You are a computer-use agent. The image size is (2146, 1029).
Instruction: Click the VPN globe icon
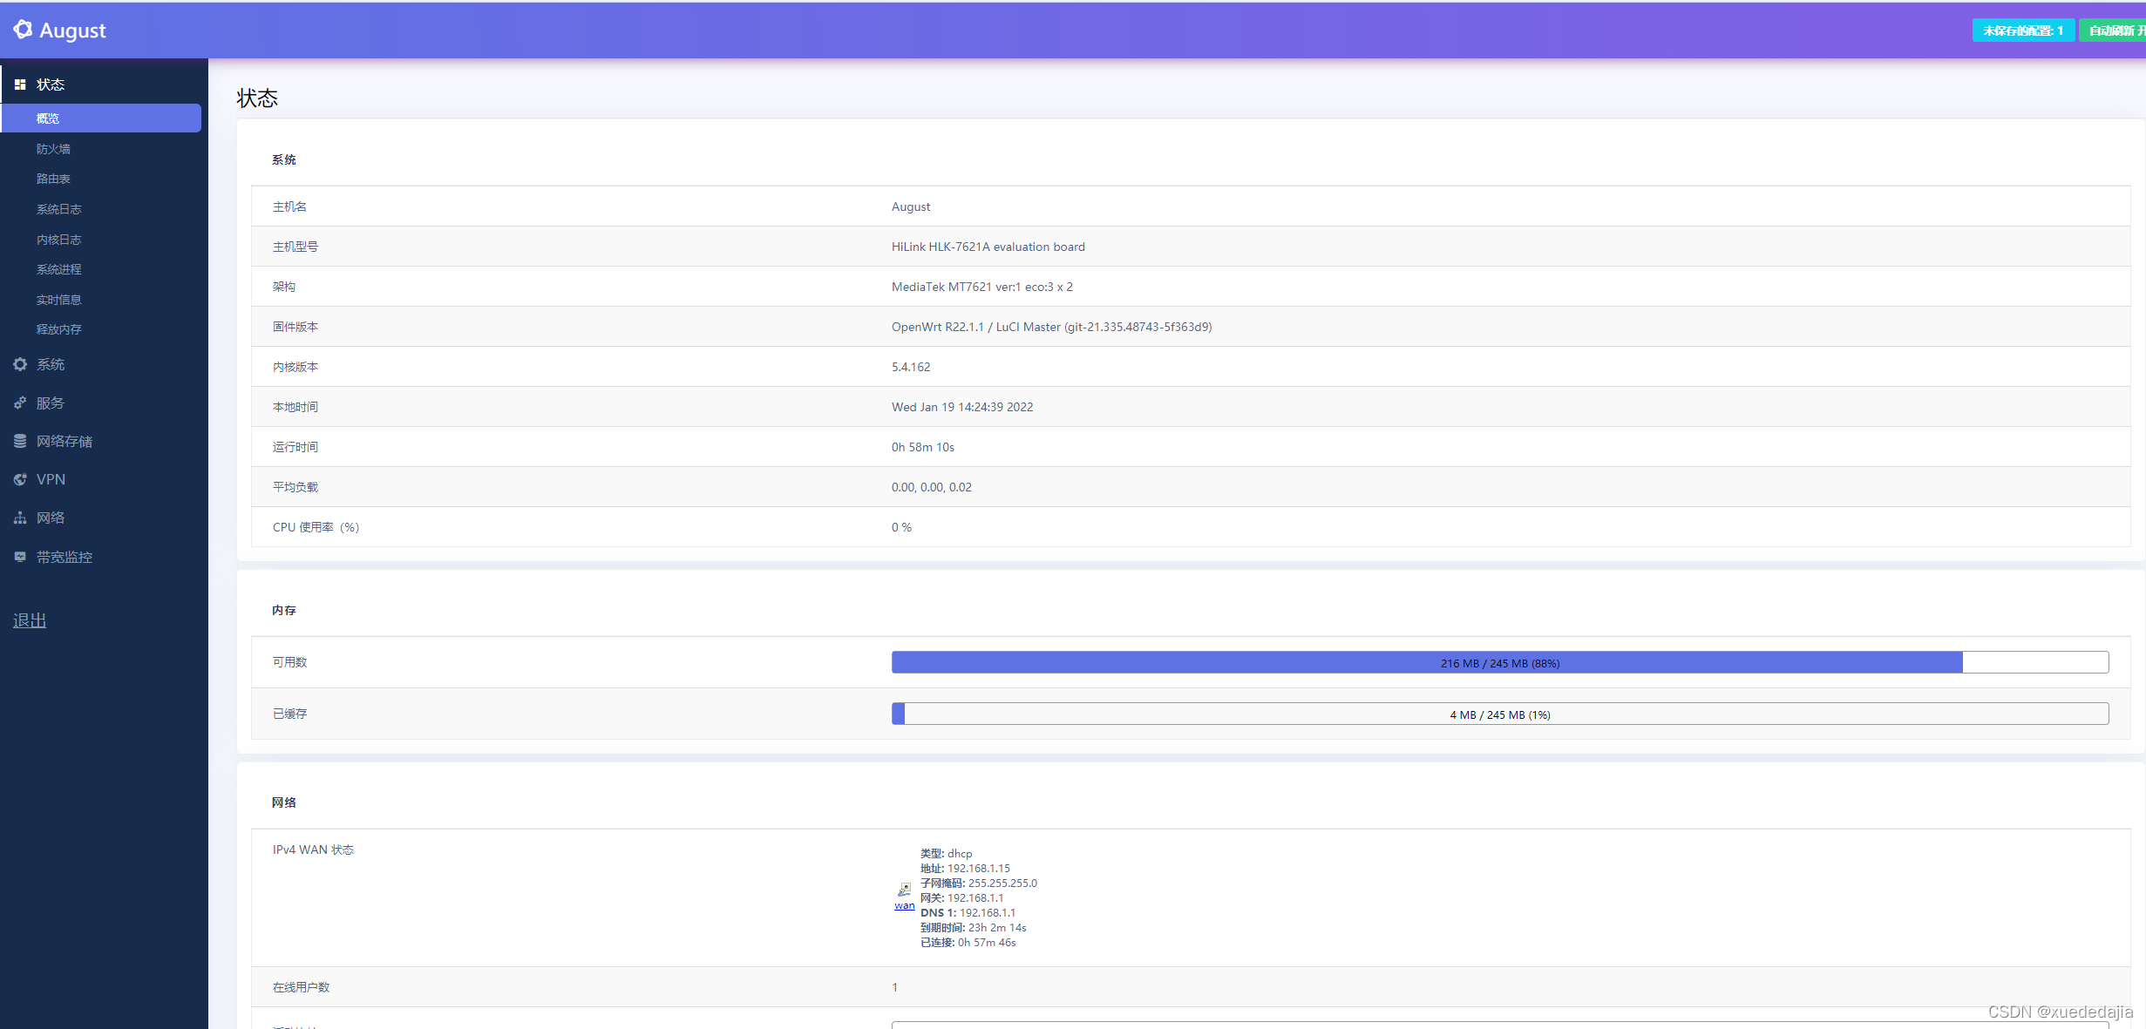[19, 479]
